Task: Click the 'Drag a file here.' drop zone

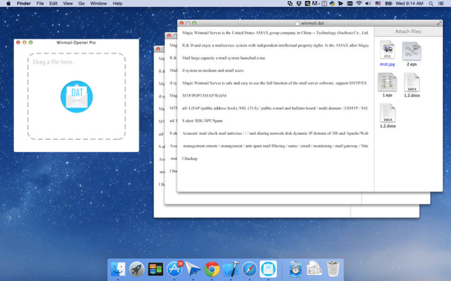Action: pos(76,96)
